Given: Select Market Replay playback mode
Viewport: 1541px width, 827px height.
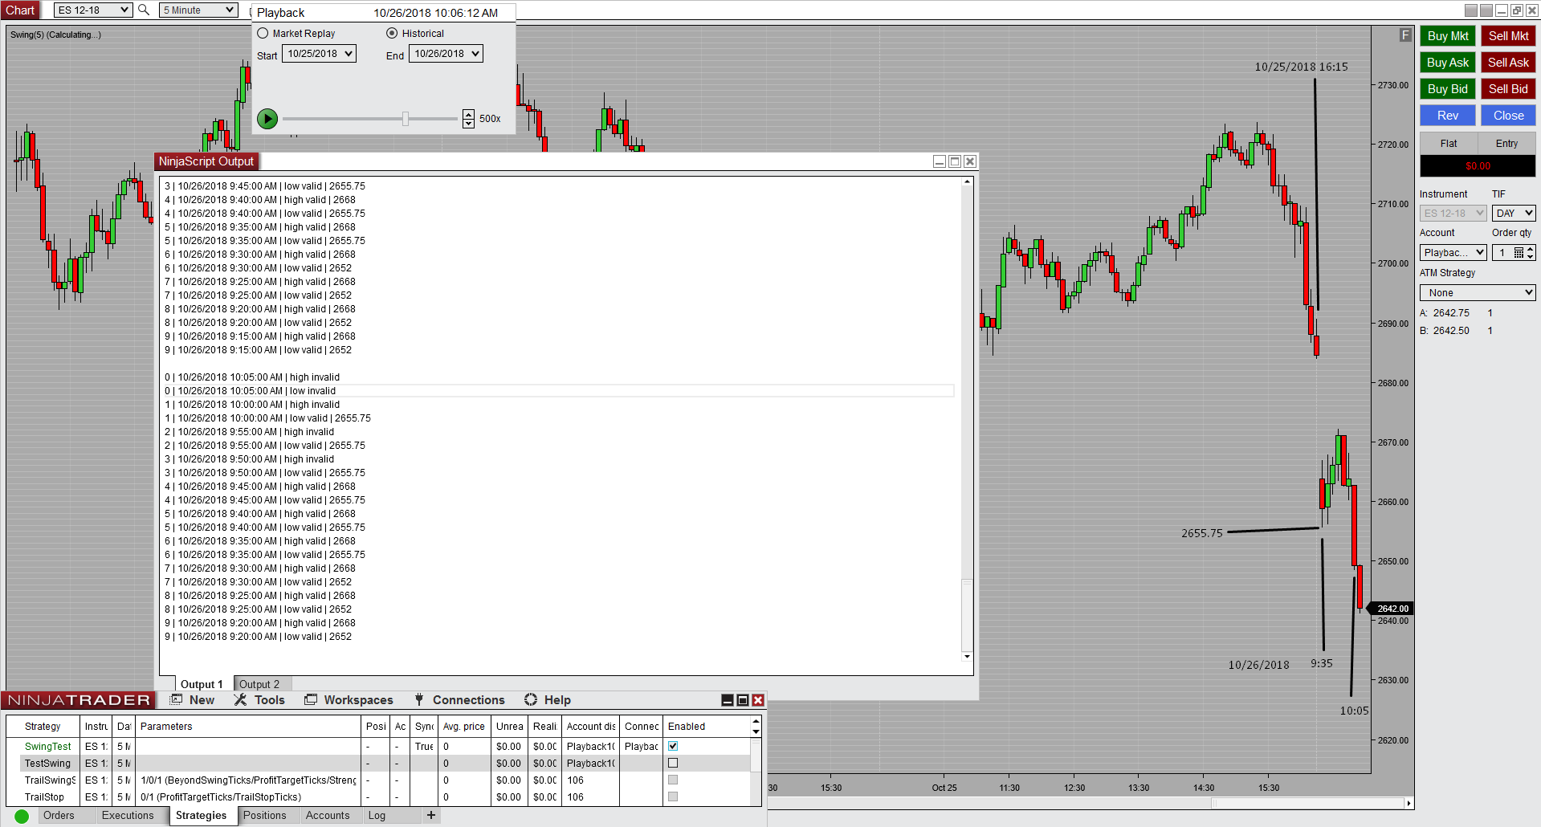Looking at the screenshot, I should [263, 34].
